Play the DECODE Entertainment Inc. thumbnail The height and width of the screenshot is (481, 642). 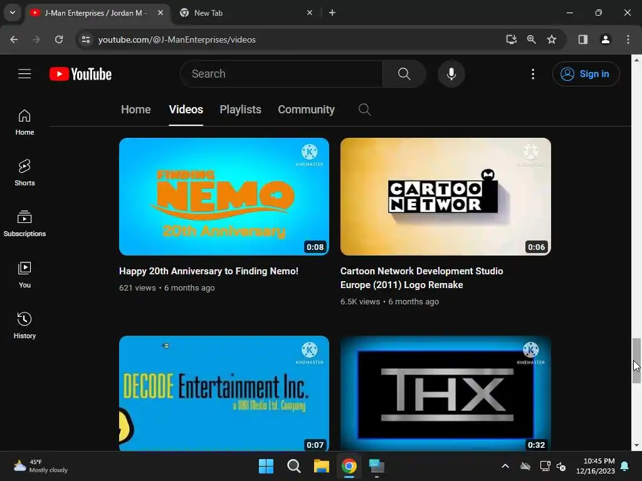tap(224, 393)
